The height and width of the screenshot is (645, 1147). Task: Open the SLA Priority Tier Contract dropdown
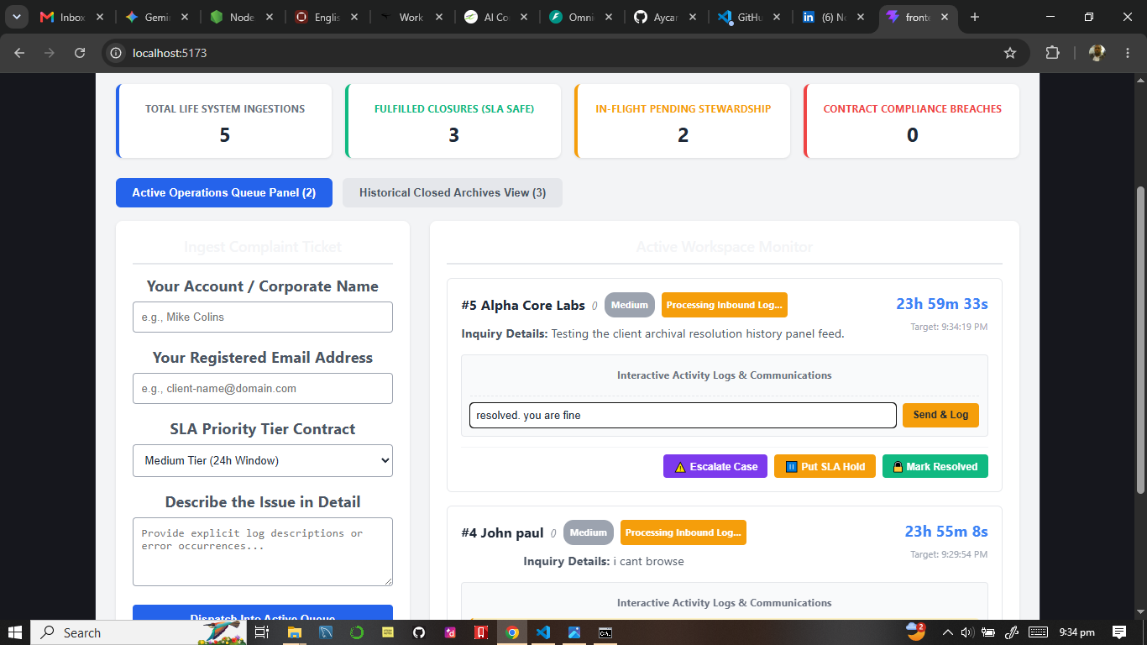point(263,460)
